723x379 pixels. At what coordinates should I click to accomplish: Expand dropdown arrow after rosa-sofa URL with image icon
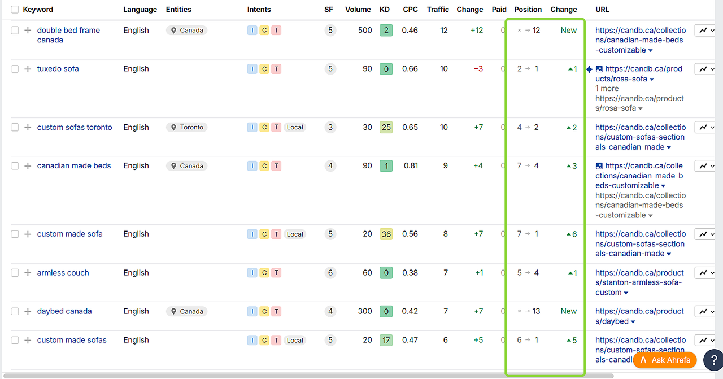pos(652,80)
